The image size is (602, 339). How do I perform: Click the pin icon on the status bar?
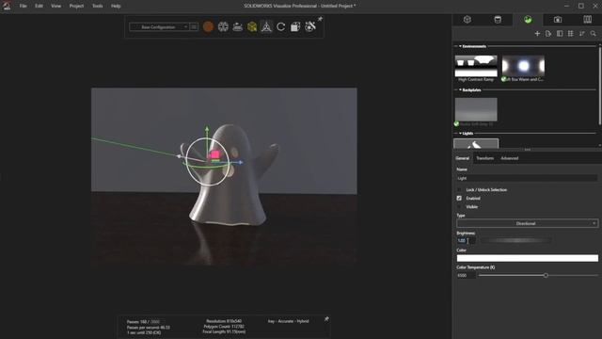coord(326,319)
